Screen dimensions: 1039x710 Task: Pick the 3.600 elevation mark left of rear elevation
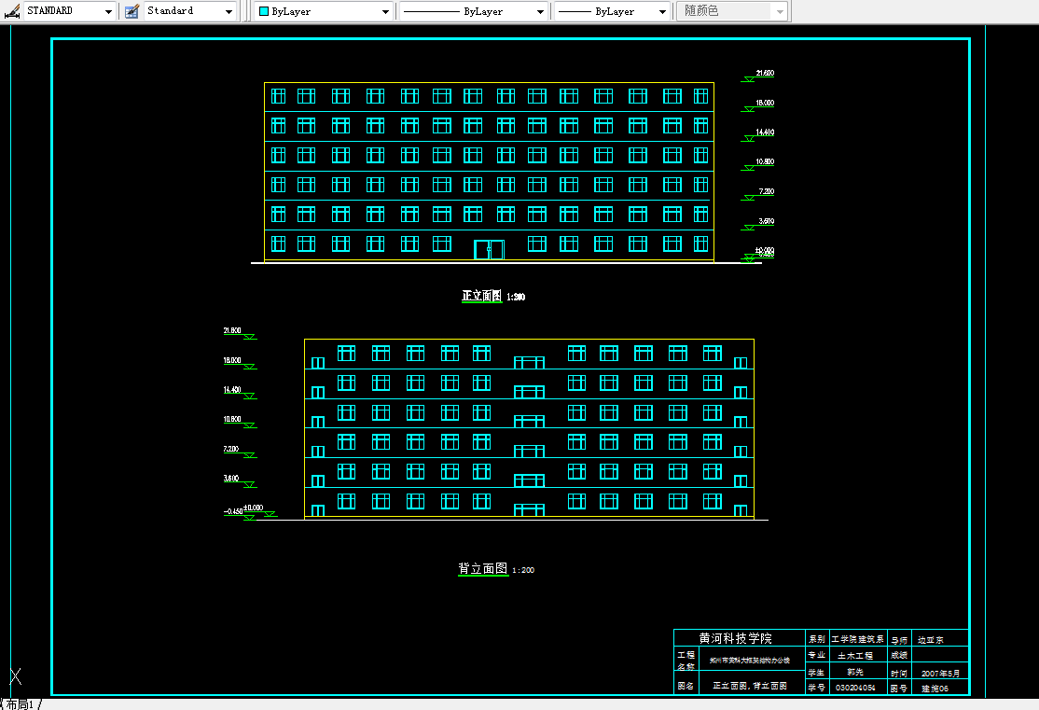(x=240, y=481)
